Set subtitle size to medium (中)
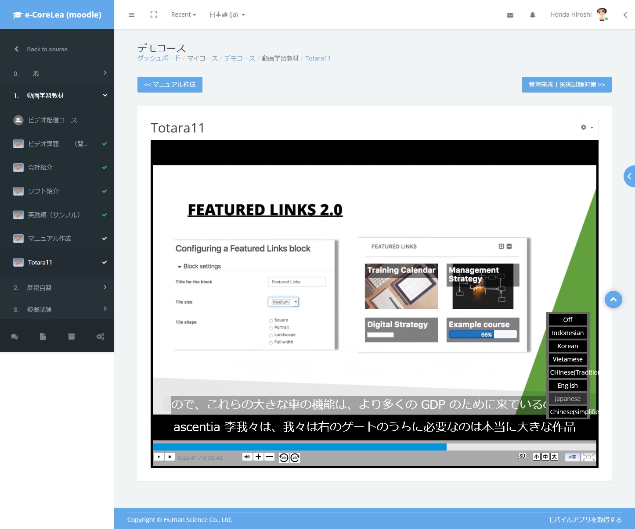This screenshot has width=635, height=529. (x=545, y=457)
